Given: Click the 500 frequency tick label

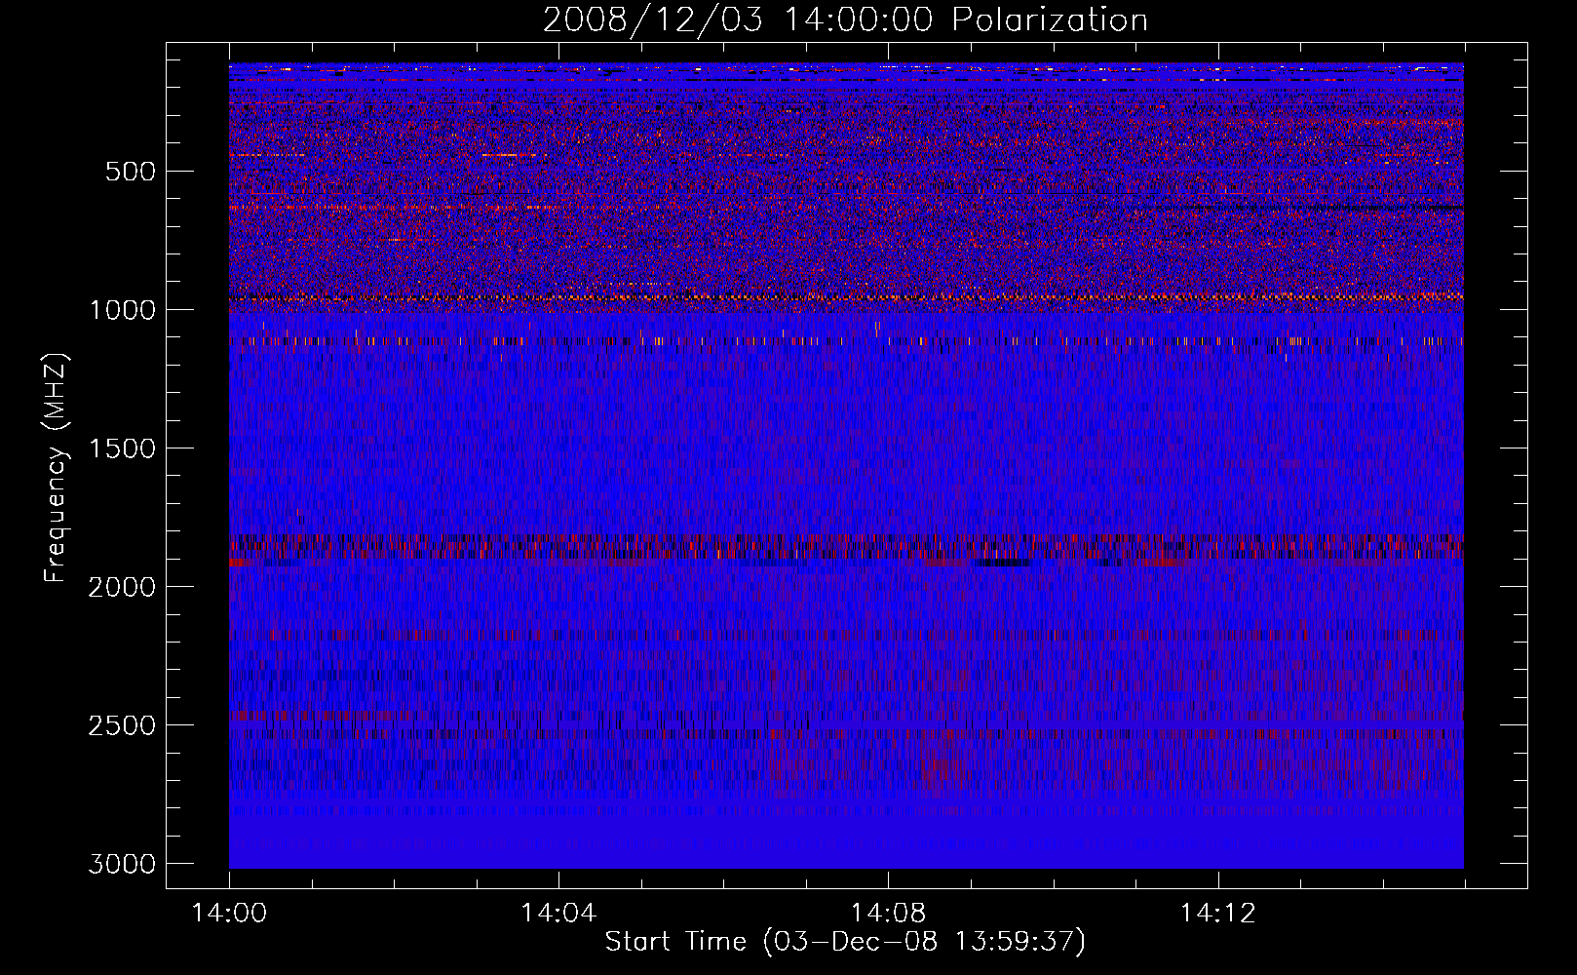Looking at the screenshot, I should pos(130,172).
